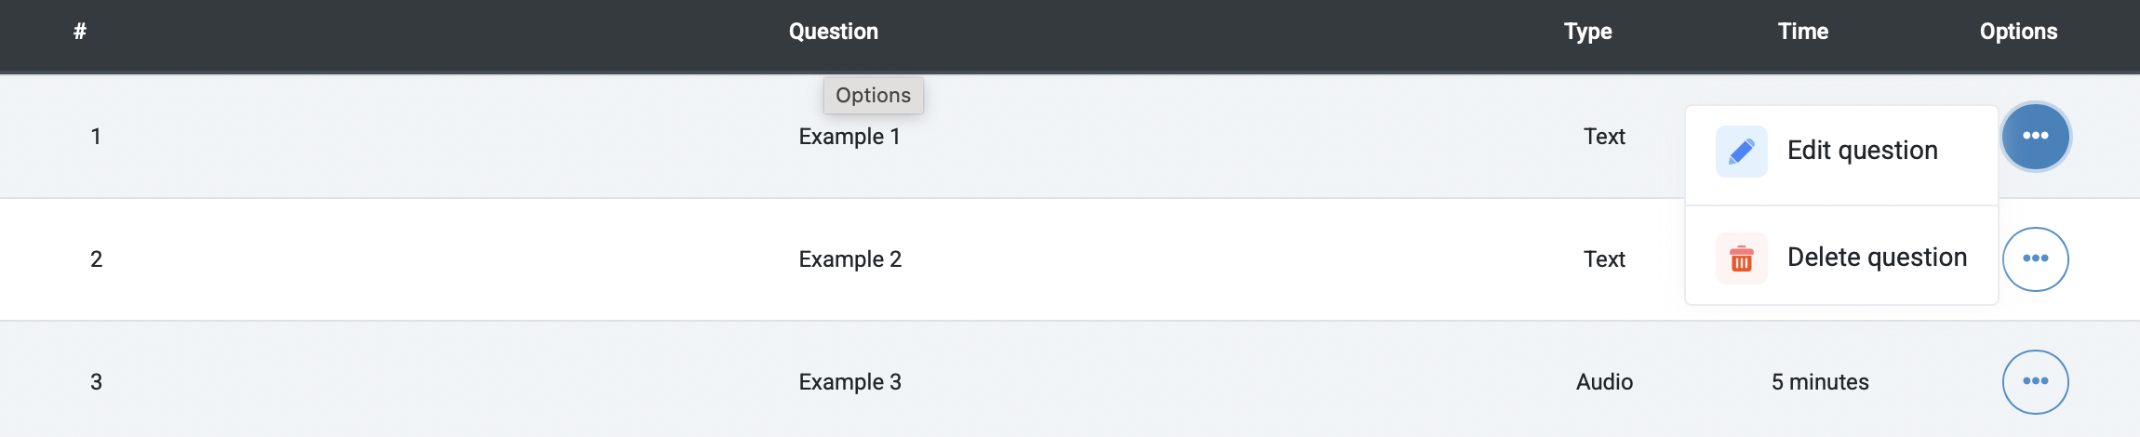Image resolution: width=2140 pixels, height=437 pixels.
Task: Click the Time column header
Action: (x=1803, y=32)
